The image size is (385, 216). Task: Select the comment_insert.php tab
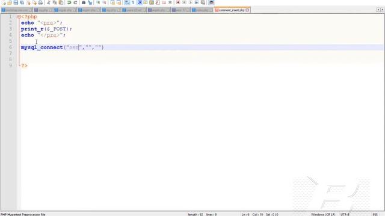coord(232,10)
